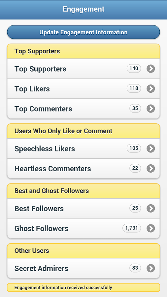167x297 pixels.
Task: Select the 140 count badge on Top Supporters
Action: click(x=134, y=68)
